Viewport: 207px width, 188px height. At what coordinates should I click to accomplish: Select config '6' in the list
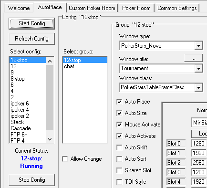28,85
